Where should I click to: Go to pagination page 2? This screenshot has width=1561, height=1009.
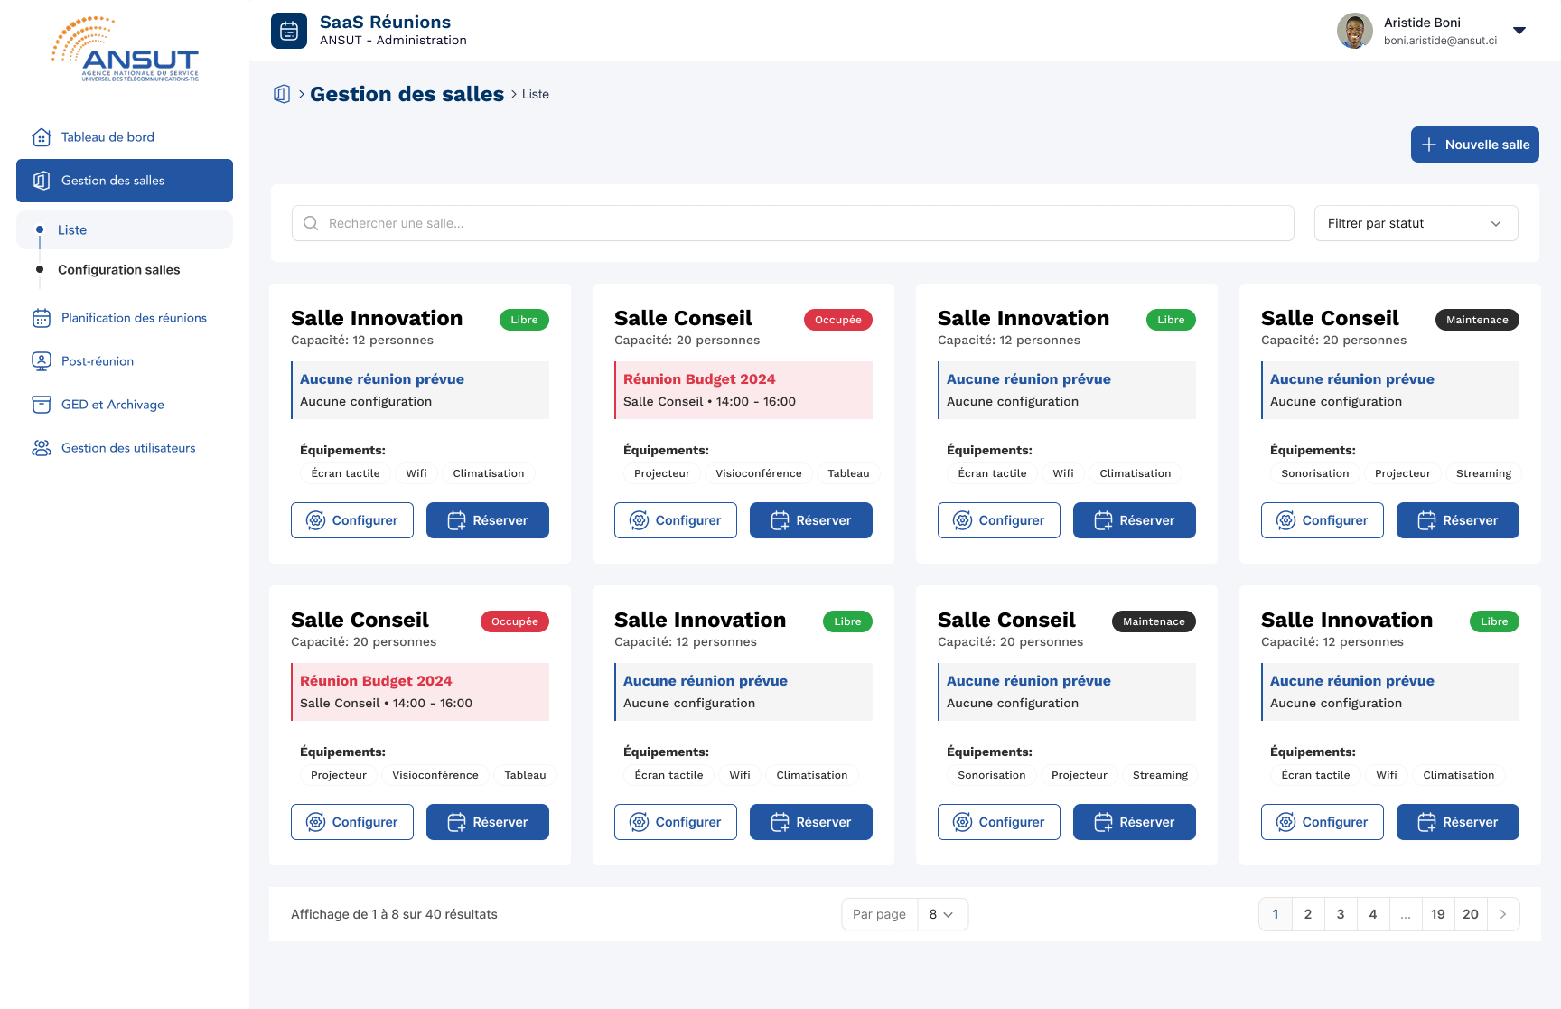pyautogui.click(x=1308, y=914)
